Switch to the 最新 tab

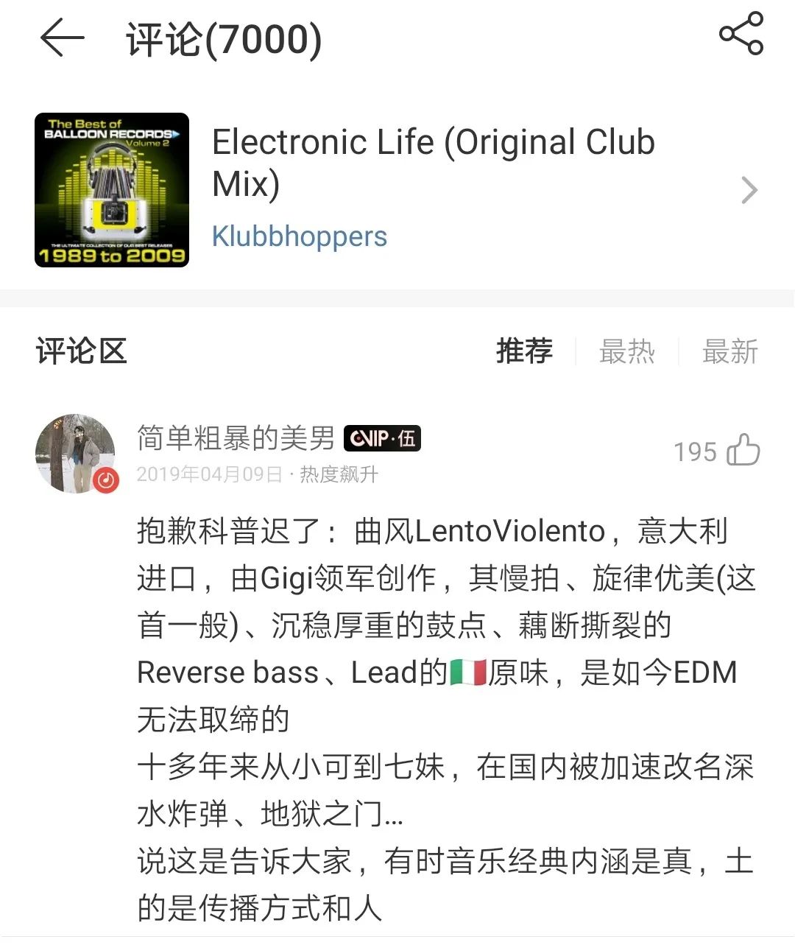[x=729, y=351]
